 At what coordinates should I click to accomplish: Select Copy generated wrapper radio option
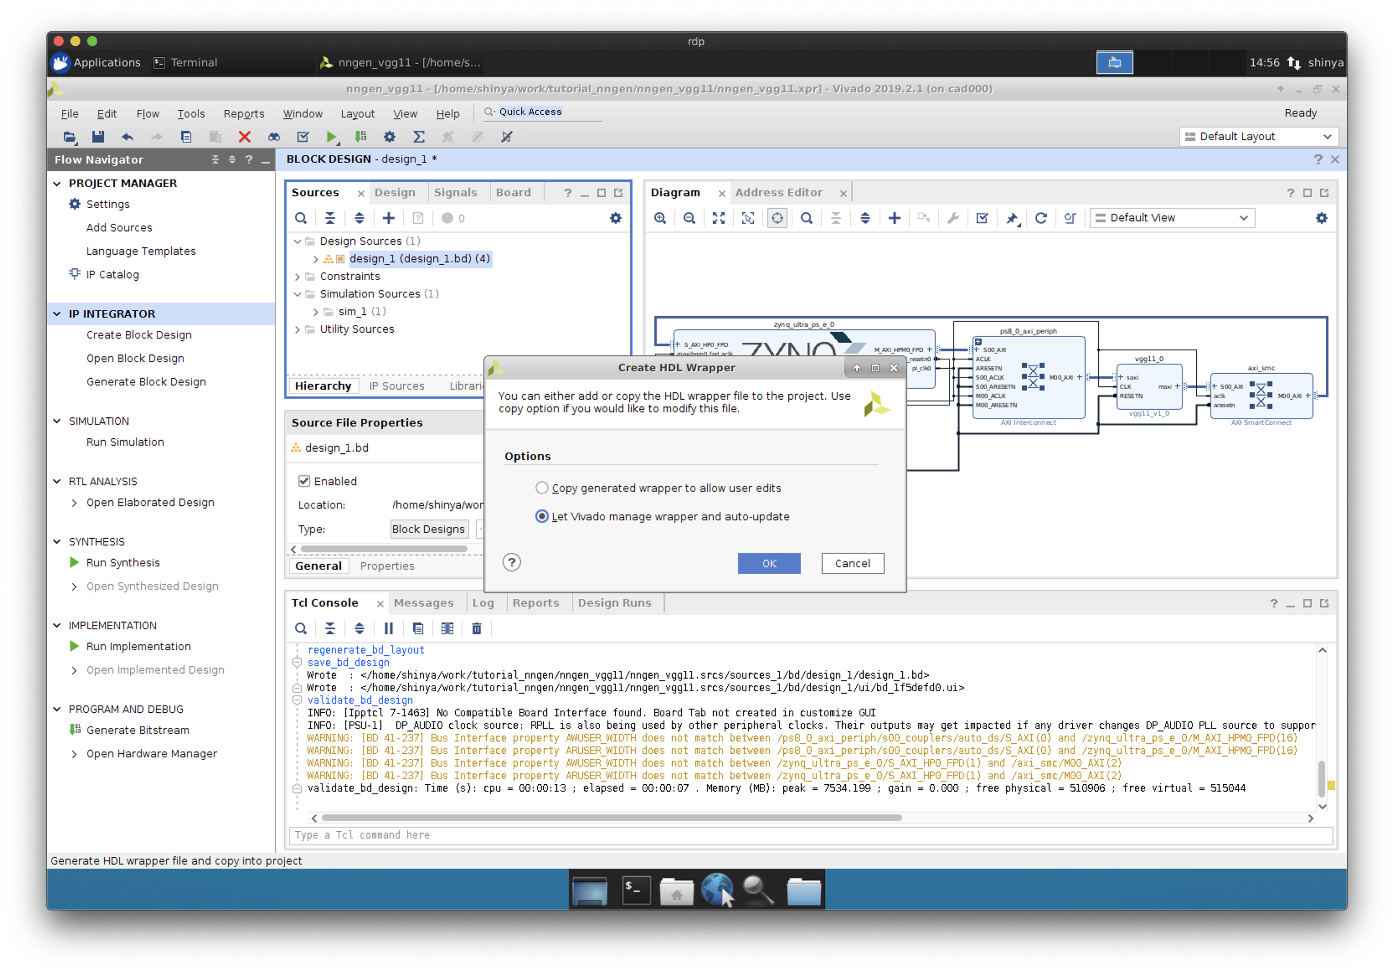(542, 488)
